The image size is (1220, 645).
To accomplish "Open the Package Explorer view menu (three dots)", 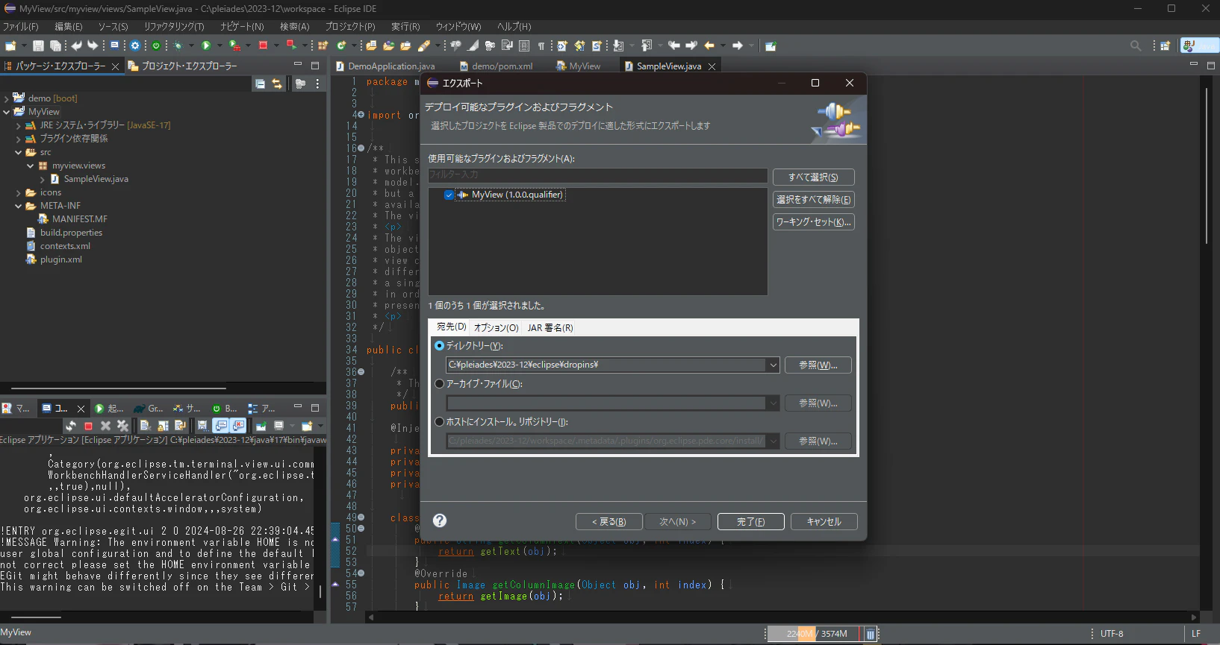I will pyautogui.click(x=317, y=84).
